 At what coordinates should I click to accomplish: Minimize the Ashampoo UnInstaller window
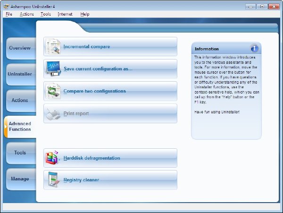click(x=250, y=7)
